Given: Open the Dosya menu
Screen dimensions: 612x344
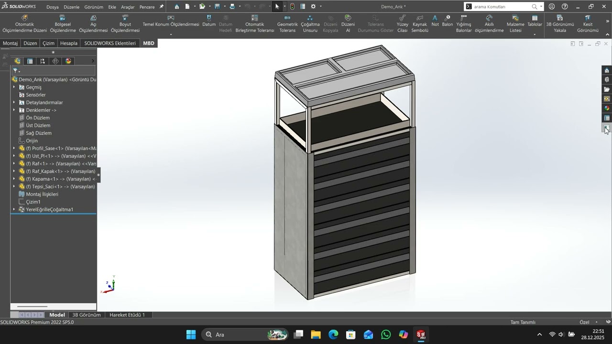Looking at the screenshot, I should click(x=53, y=7).
